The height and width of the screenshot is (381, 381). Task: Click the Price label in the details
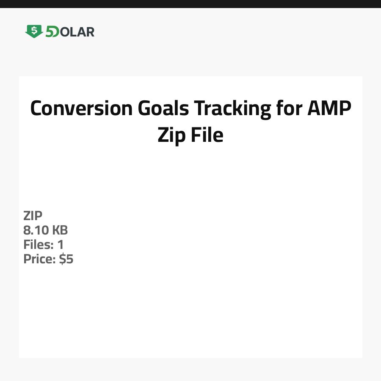[x=39, y=259]
